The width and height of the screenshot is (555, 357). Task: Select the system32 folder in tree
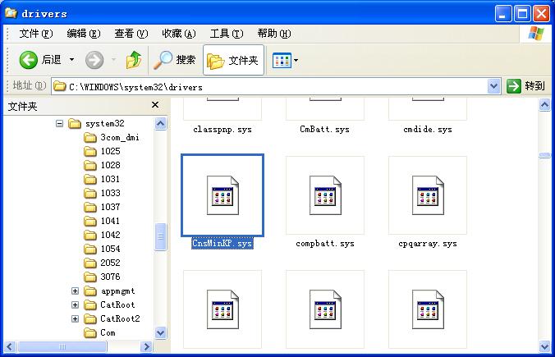(x=105, y=123)
